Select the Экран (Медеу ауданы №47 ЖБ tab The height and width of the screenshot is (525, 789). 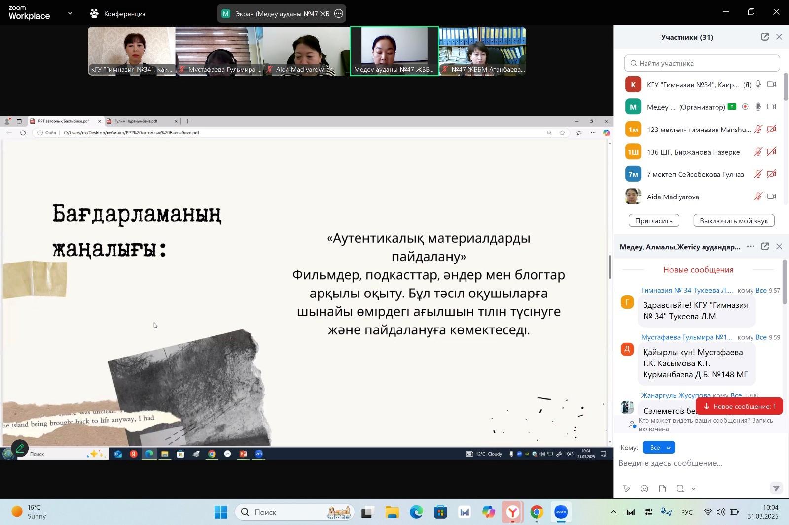pos(275,14)
